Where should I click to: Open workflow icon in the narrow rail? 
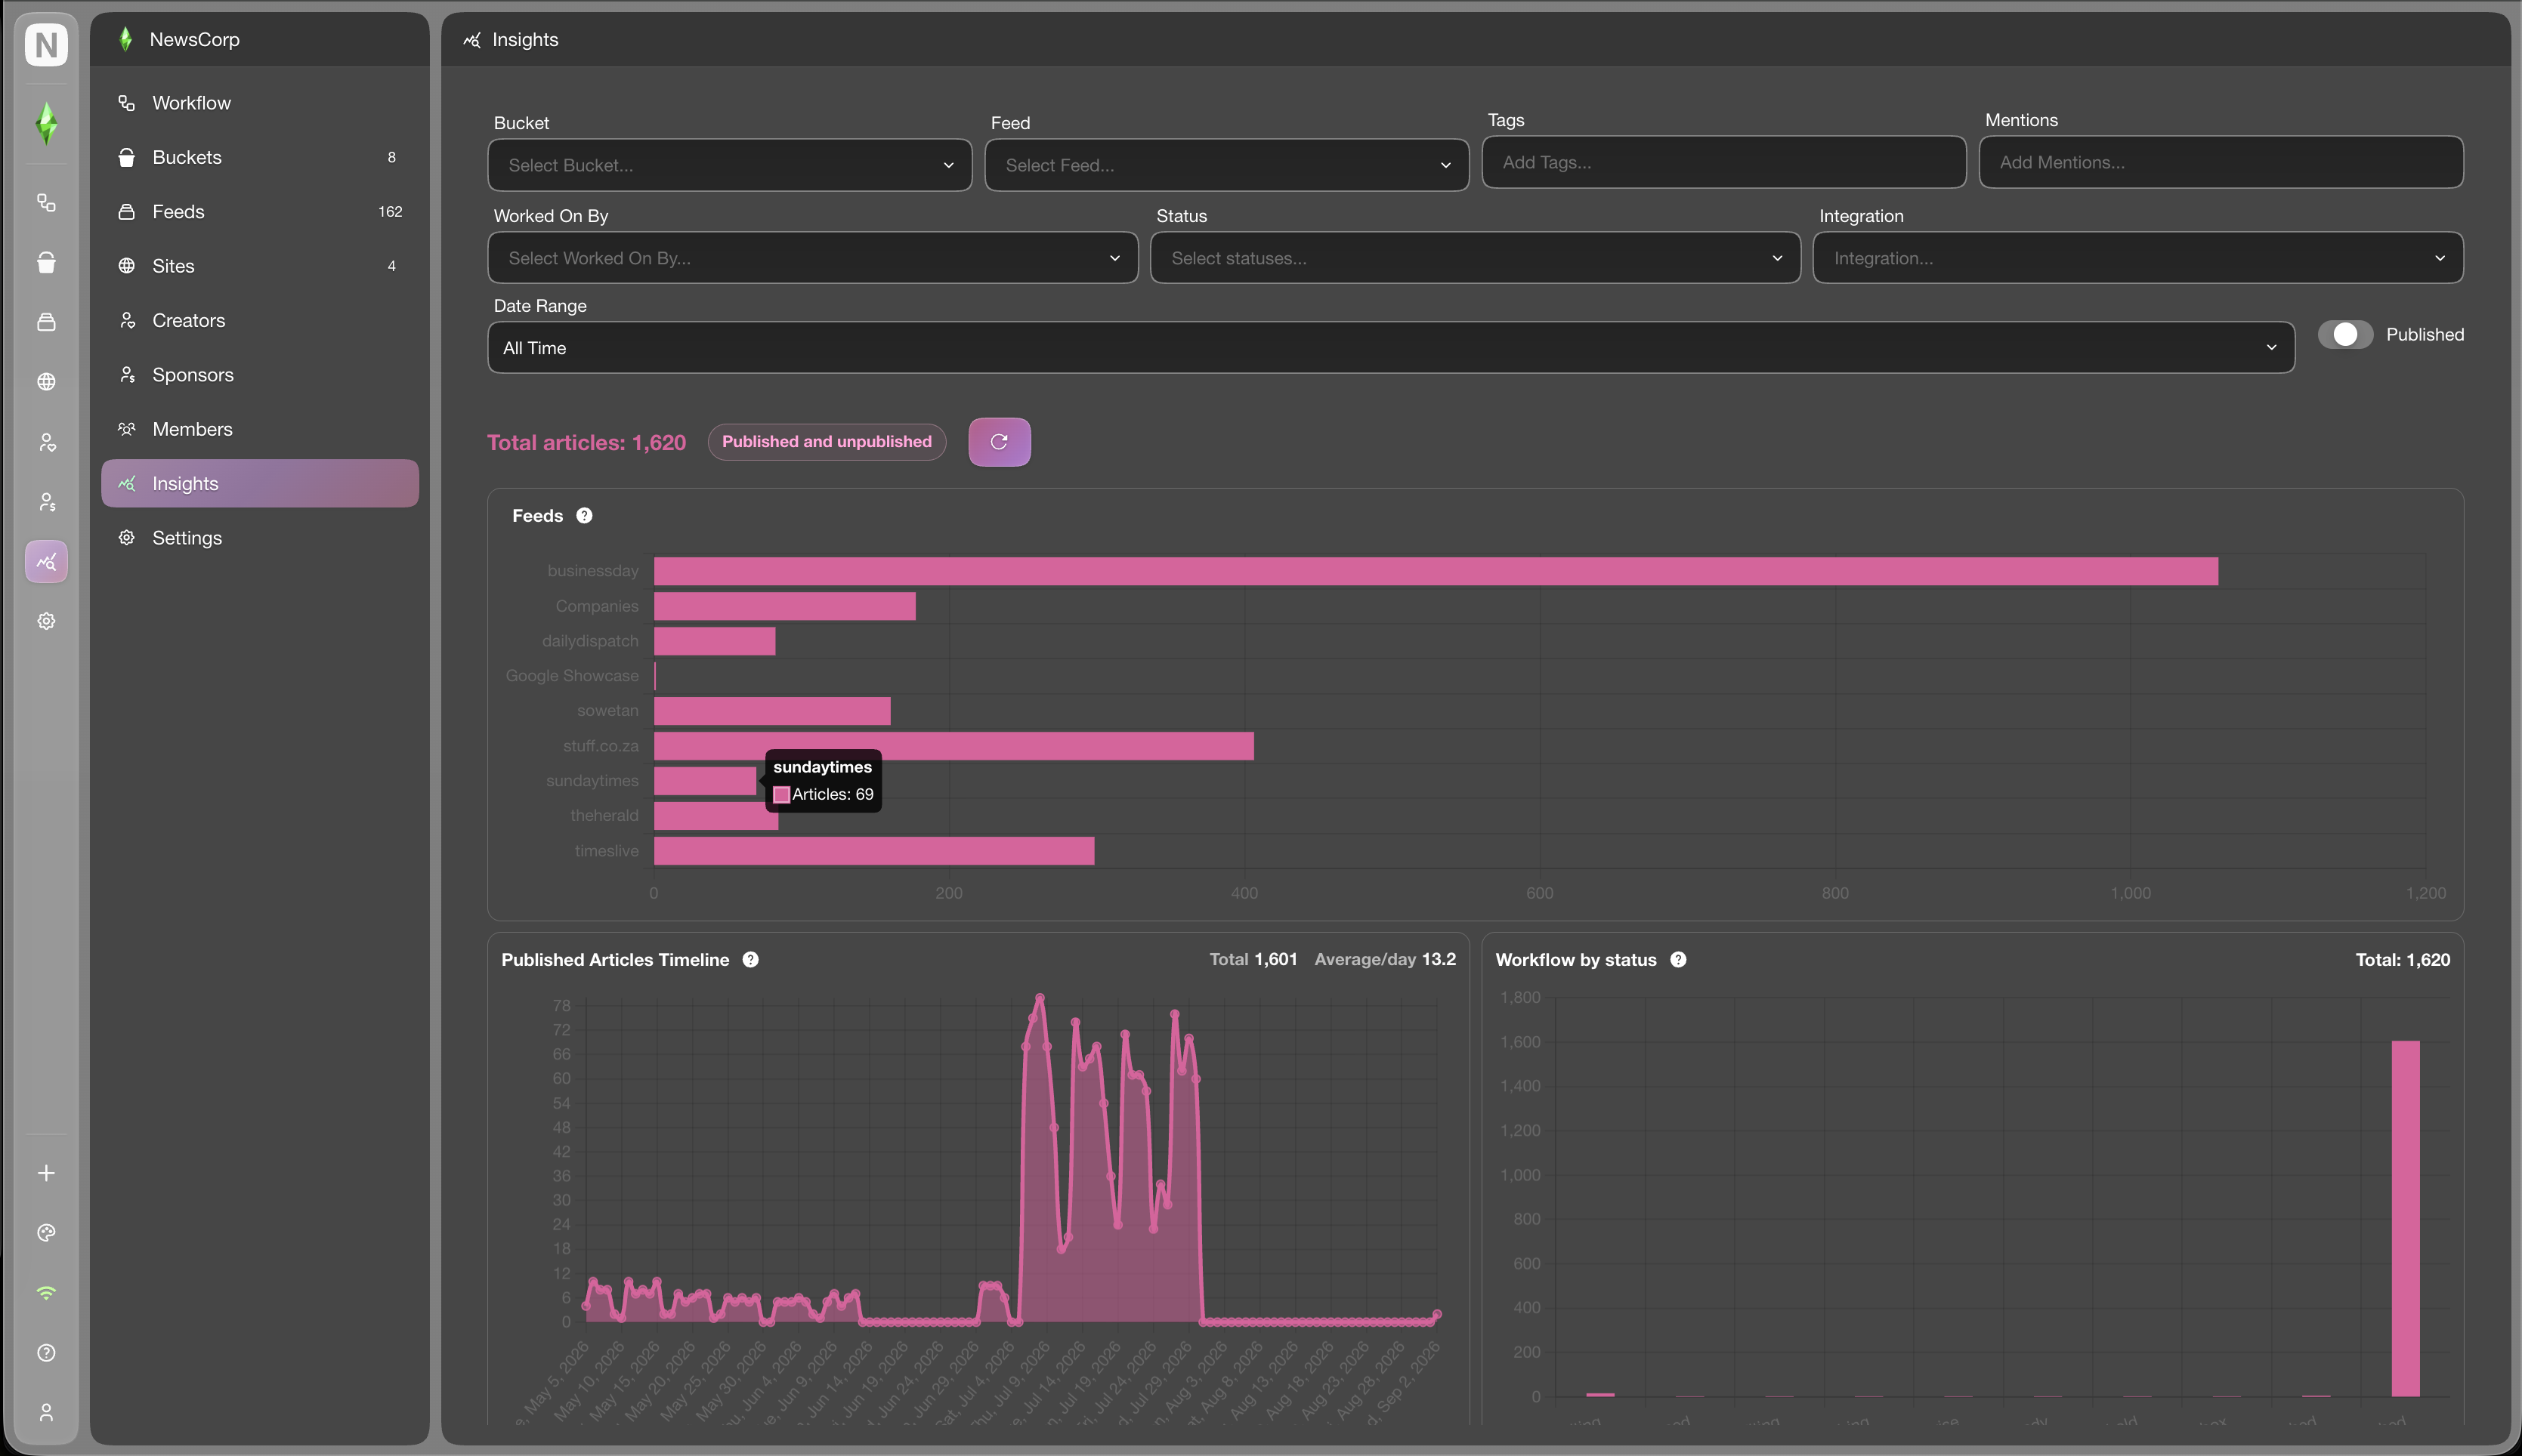pos(46,203)
